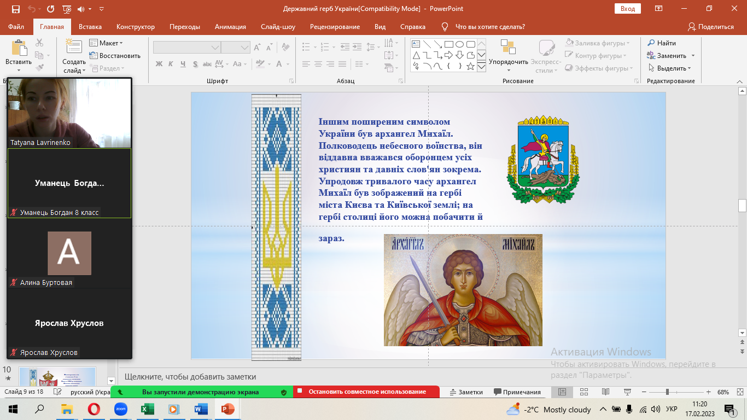Select the Rectangle shape in gallery
Screen dimensions: 747x420
448,44
